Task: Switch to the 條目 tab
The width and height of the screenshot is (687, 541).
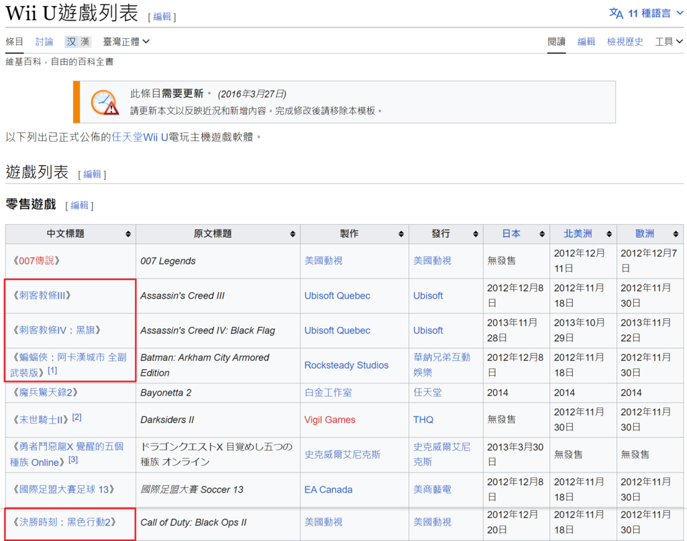Action: [15, 42]
